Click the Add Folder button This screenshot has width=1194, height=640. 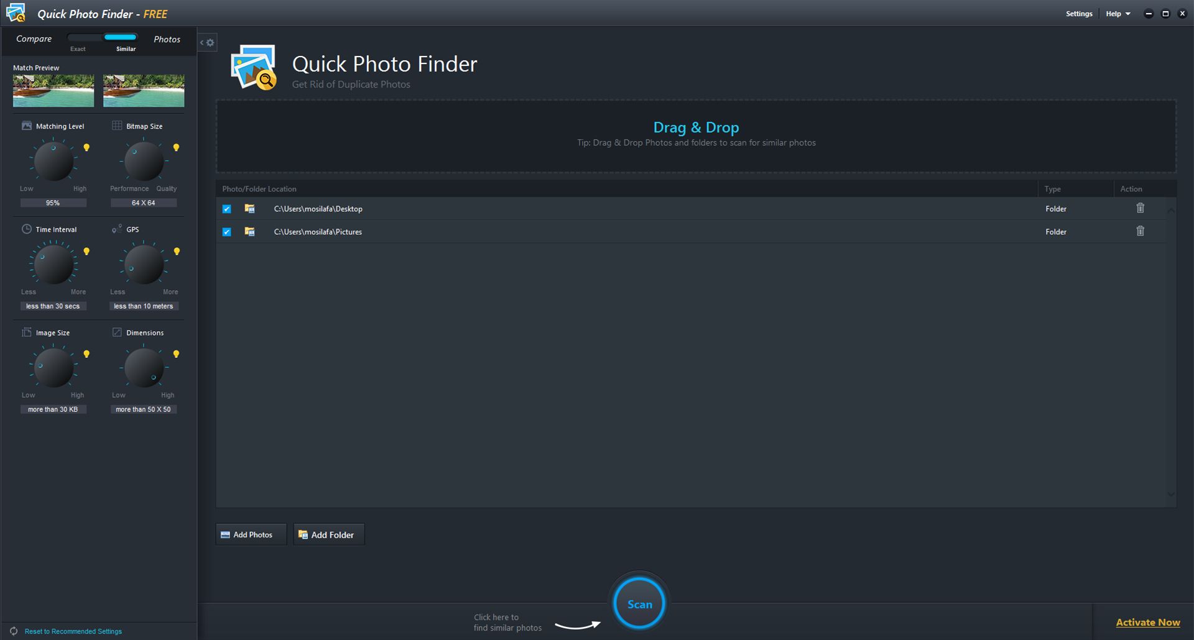click(329, 534)
